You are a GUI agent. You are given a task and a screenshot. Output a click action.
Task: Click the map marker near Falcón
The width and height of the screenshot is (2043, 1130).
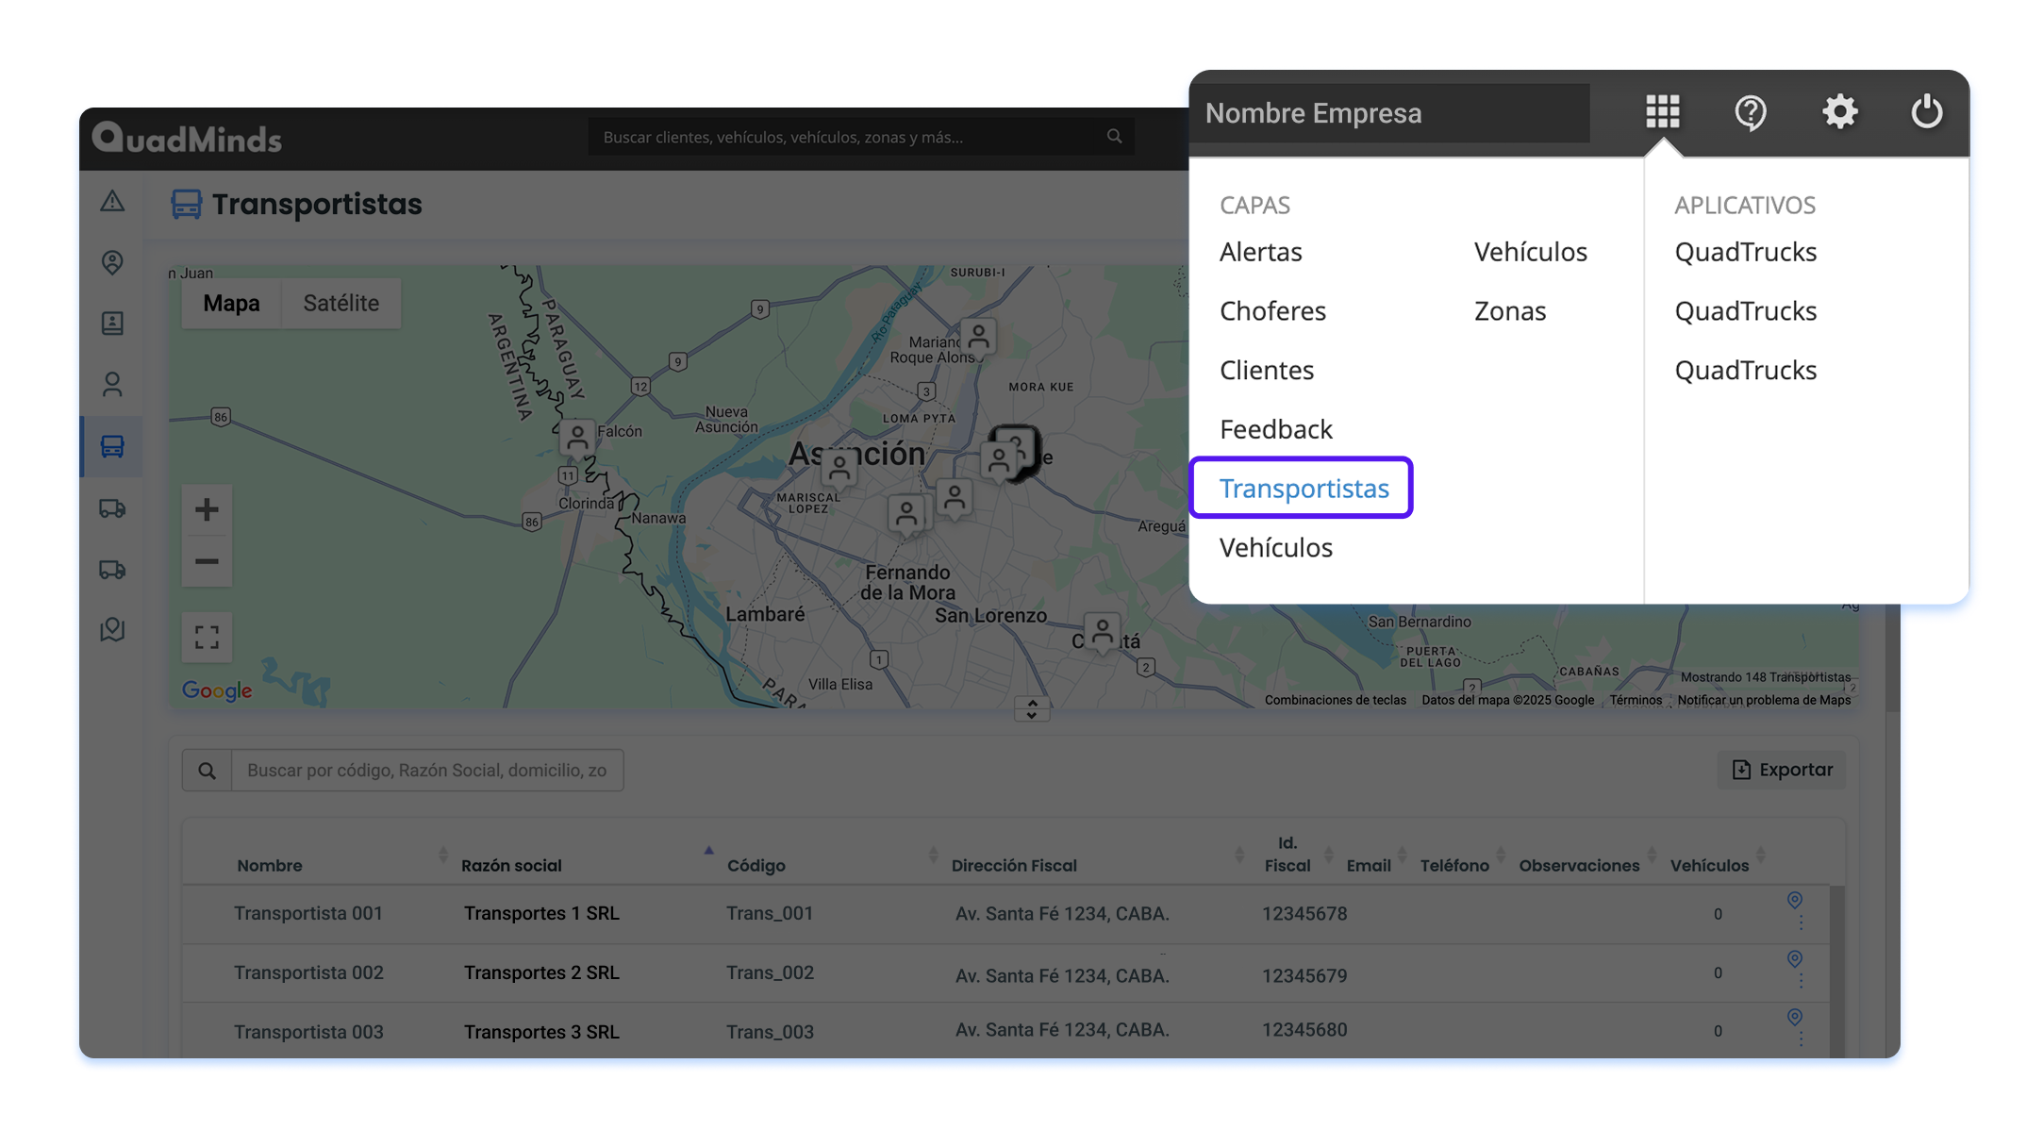576,439
